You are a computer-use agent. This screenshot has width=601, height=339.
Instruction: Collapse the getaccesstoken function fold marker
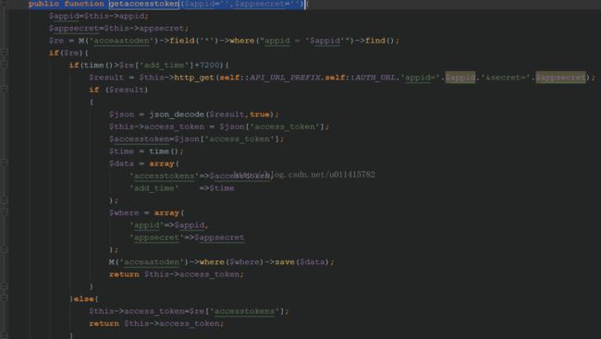4,4
